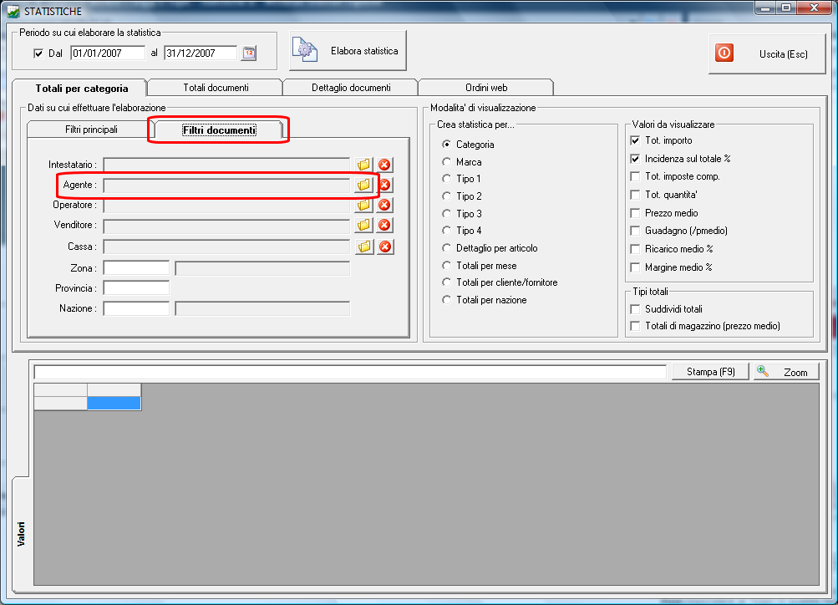This screenshot has width=838, height=605.
Task: Enable Ricarico medio % checkbox
Action: [635, 249]
